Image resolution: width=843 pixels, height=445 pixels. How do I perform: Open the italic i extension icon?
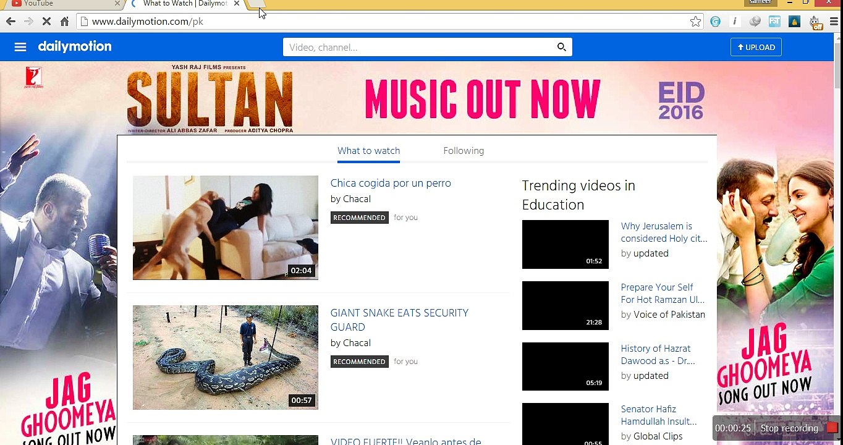tap(735, 22)
